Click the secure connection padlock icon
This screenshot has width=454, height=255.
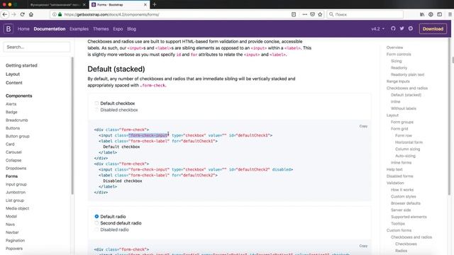pyautogui.click(x=60, y=14)
